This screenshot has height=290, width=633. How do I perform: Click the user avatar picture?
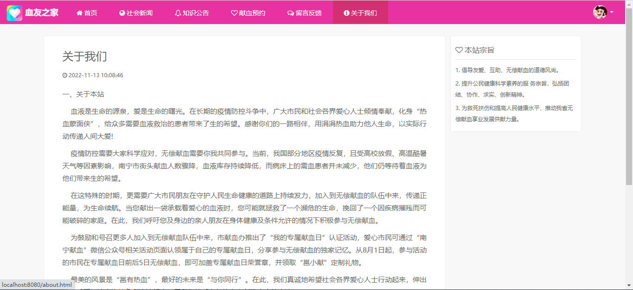(x=600, y=12)
